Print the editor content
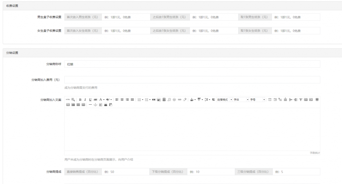 106,105
